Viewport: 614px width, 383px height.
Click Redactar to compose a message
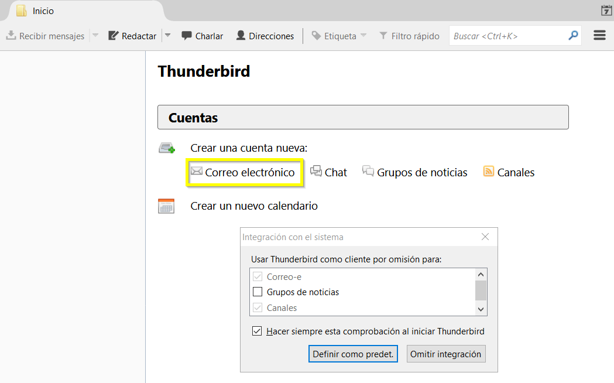tap(132, 36)
